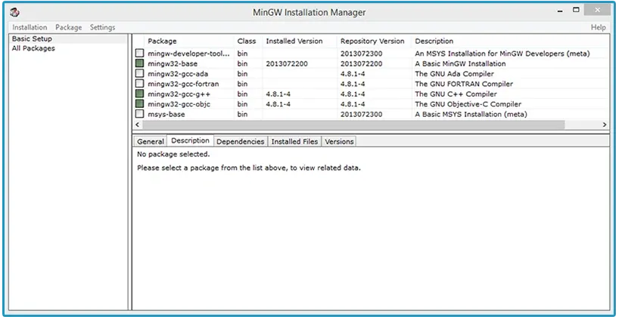Select the msys-base package name
This screenshot has height=317, width=619.
coord(166,115)
